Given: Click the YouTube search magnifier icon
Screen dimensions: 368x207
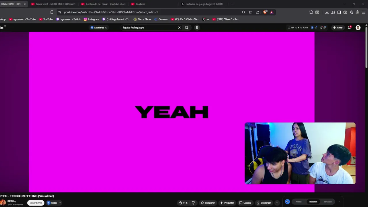Looking at the screenshot, I should click(187, 28).
